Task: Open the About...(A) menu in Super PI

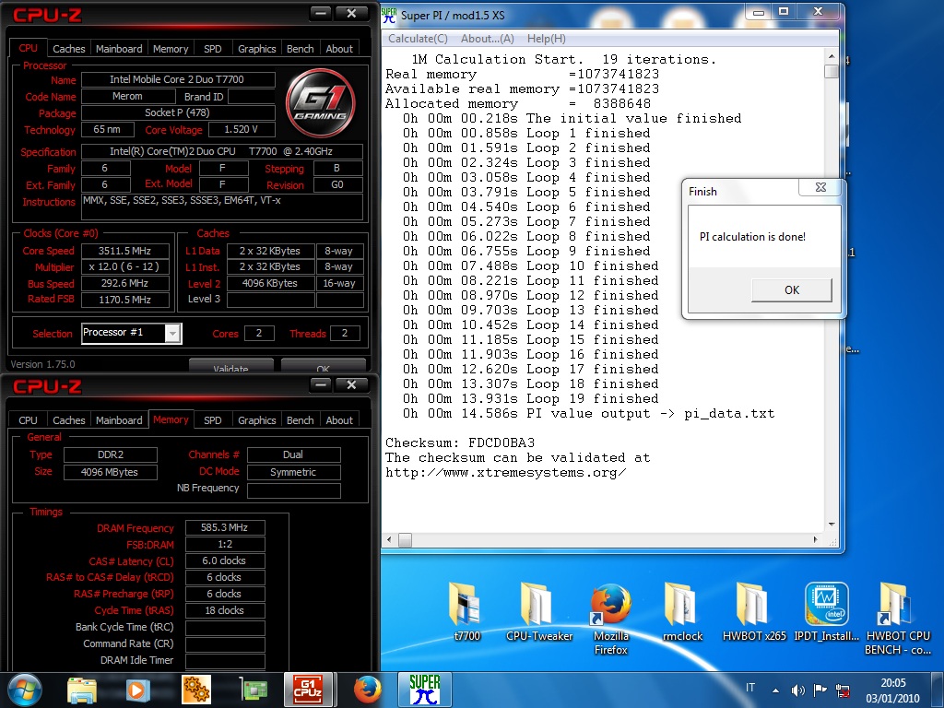Action: pos(487,39)
